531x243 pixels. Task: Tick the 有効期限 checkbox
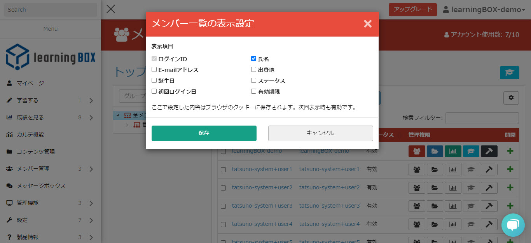pos(254,92)
